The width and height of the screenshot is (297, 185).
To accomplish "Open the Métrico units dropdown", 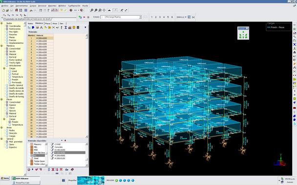I will pyautogui.click(x=186, y=17).
